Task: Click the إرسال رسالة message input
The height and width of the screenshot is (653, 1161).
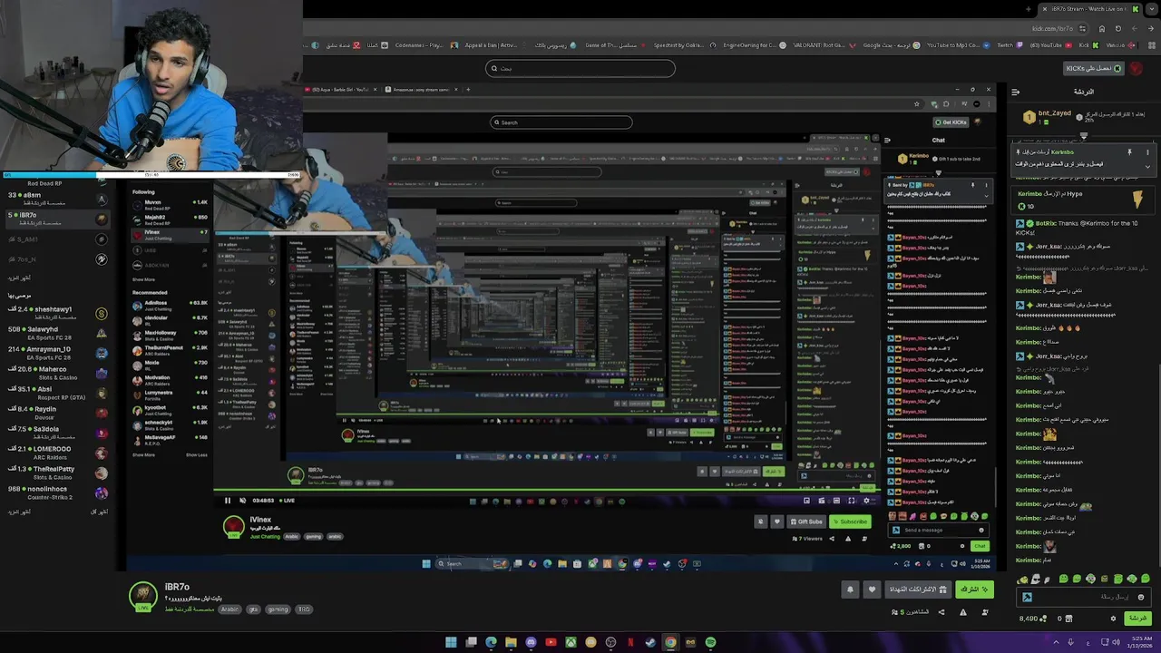Action: coord(1084,597)
